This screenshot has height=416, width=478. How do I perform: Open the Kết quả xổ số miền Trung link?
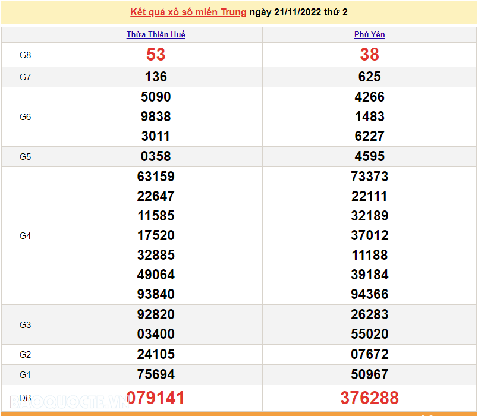coord(188,11)
